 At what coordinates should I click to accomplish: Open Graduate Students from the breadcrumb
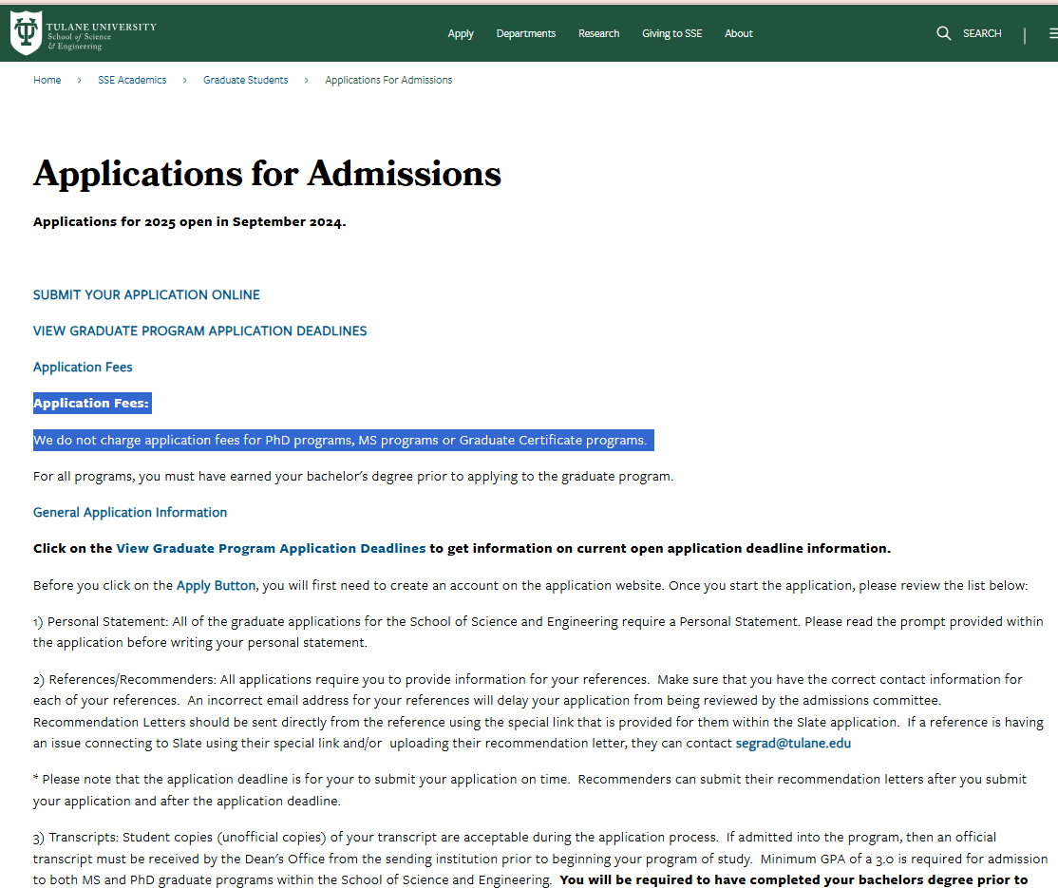(x=245, y=80)
